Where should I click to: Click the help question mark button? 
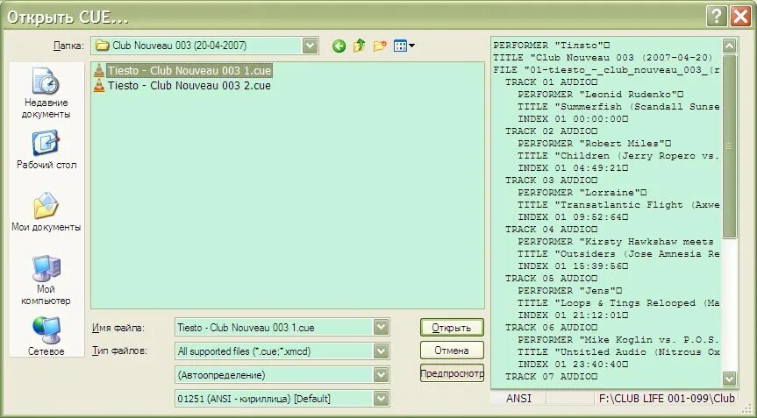[x=717, y=17]
